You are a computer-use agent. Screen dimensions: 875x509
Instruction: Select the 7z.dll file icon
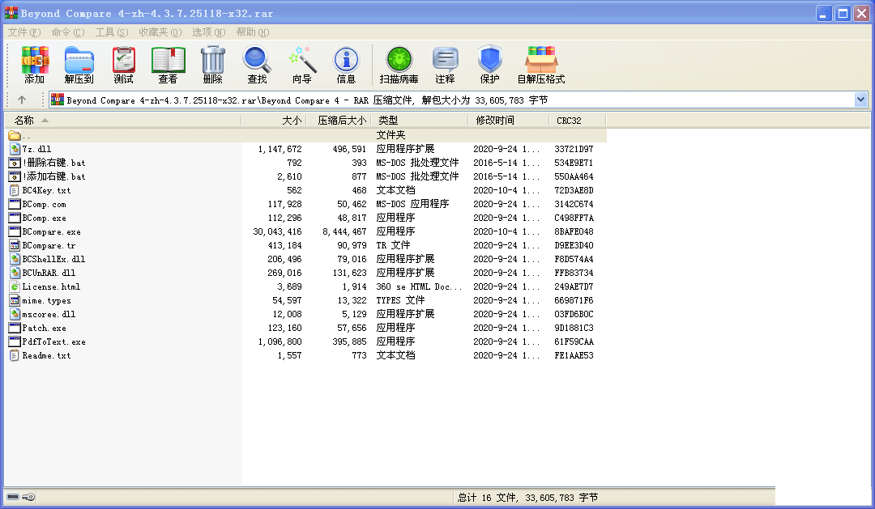(x=15, y=149)
